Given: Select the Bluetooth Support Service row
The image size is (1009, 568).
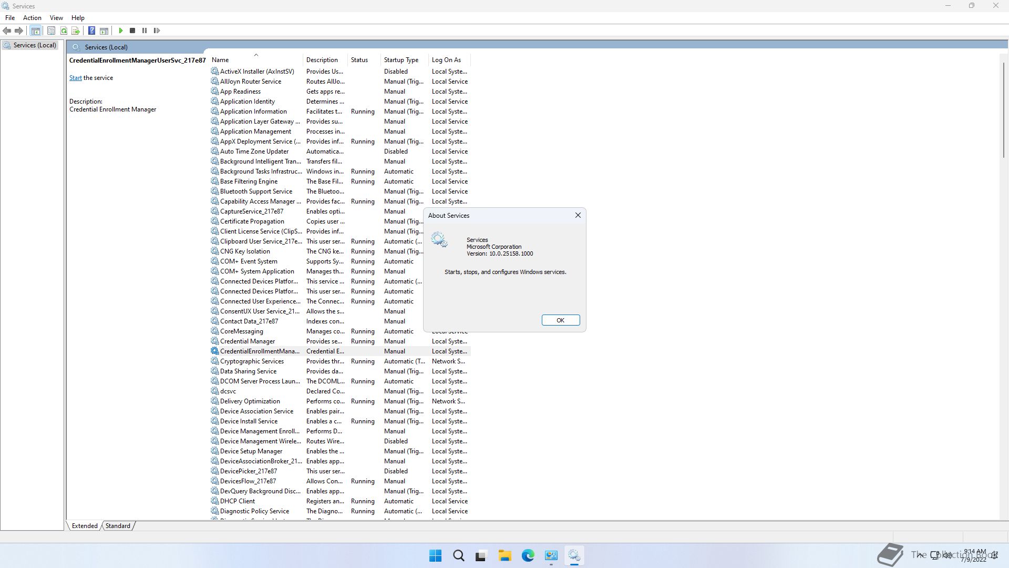Looking at the screenshot, I should [340, 191].
